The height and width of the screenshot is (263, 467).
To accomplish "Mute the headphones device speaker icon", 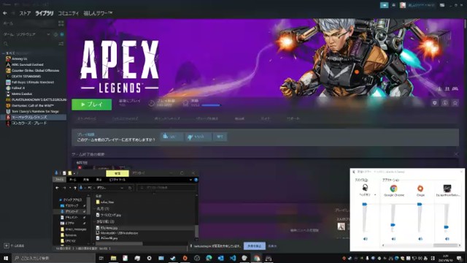I will pos(366,239).
